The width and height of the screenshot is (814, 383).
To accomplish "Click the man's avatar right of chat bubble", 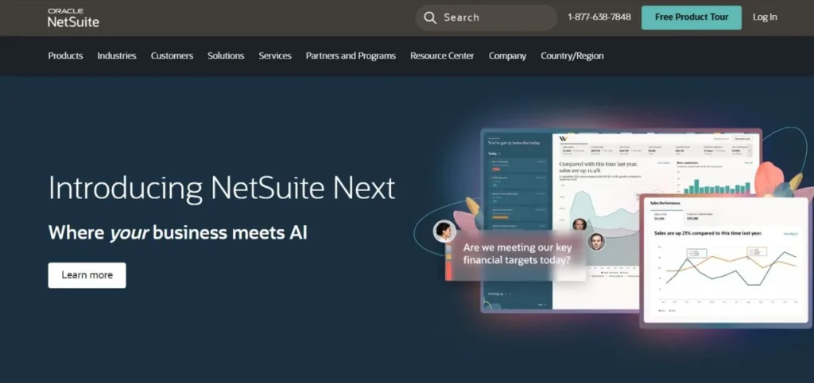I will click(596, 241).
